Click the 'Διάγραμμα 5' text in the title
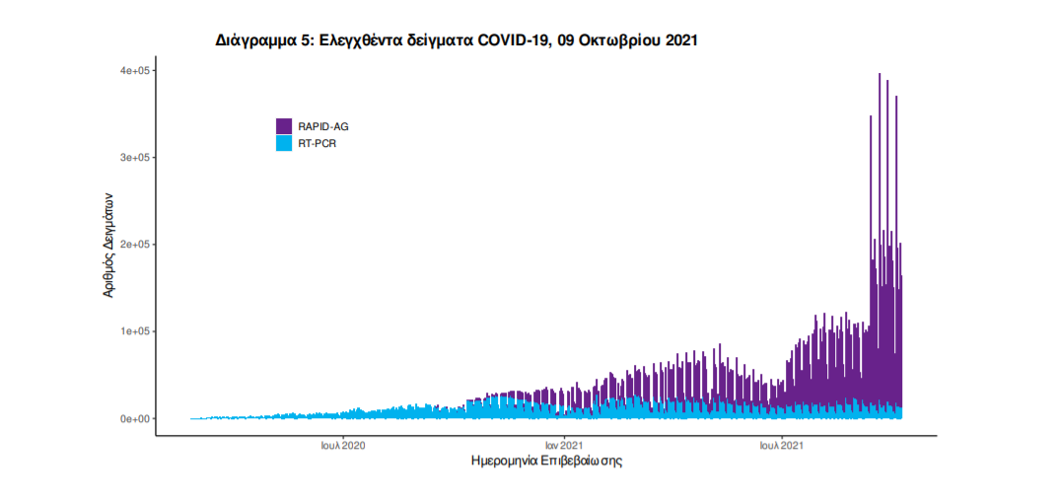 point(261,40)
